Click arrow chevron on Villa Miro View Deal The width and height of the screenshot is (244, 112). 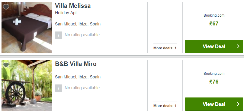point(238,104)
